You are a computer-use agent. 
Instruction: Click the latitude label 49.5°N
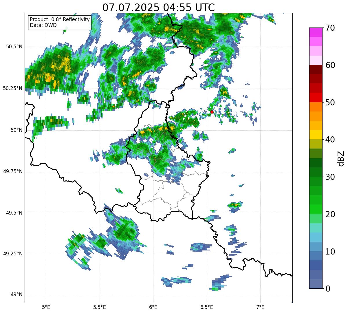(14, 213)
